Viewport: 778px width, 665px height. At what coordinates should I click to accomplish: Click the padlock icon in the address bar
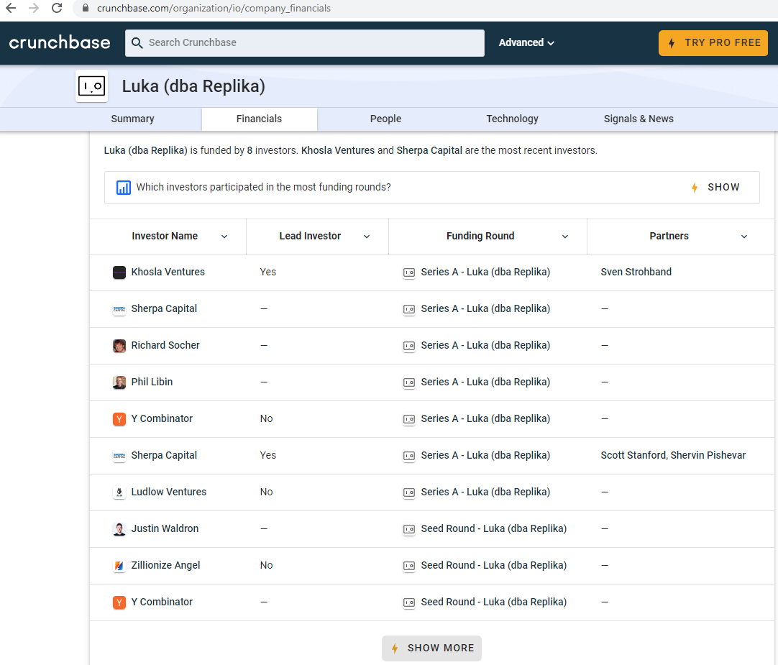(x=86, y=8)
